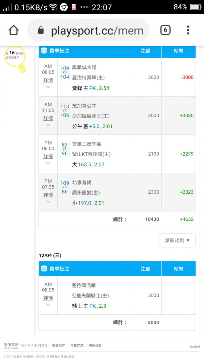Tap the yellow lightbulb followers icon
The image size is (204, 362).
[16, 59]
